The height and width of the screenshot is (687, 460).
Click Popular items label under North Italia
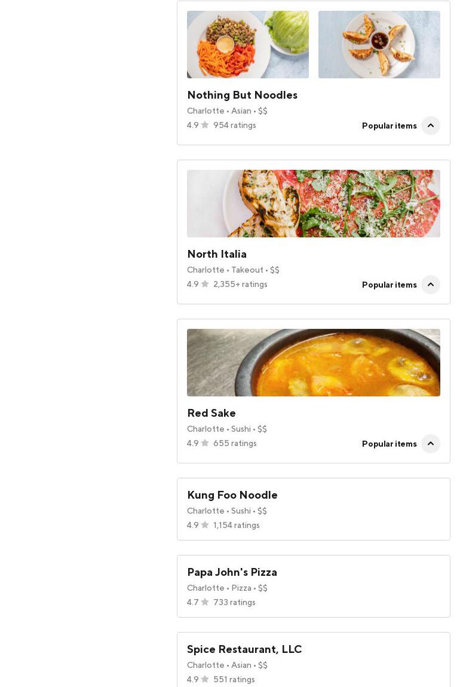click(389, 285)
